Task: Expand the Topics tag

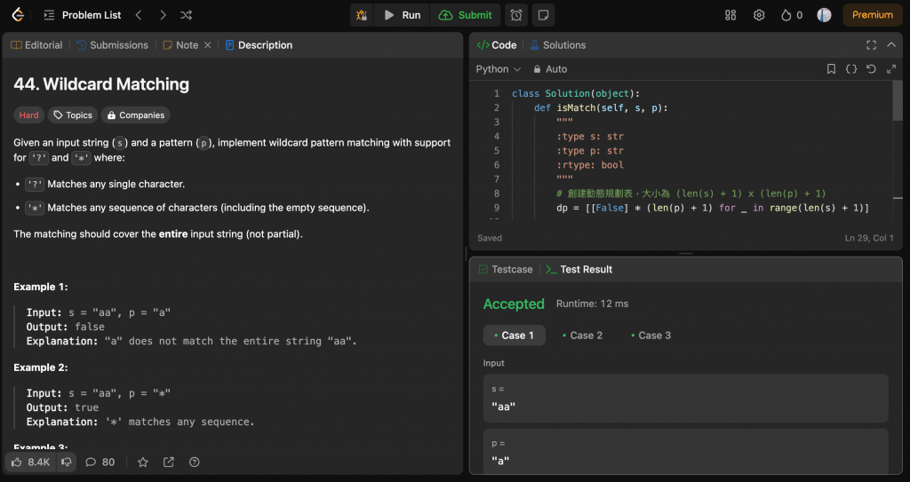Action: coord(72,115)
